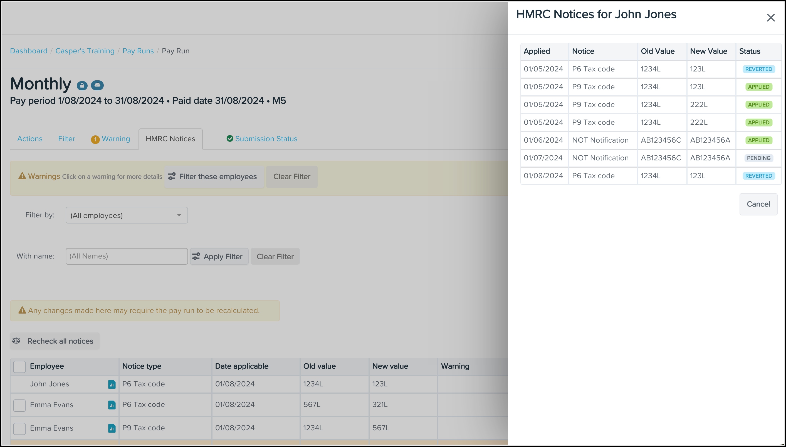Open notice history icon for Emma Evans P9 row
Viewport: 786px width, 447px height.
(x=112, y=428)
